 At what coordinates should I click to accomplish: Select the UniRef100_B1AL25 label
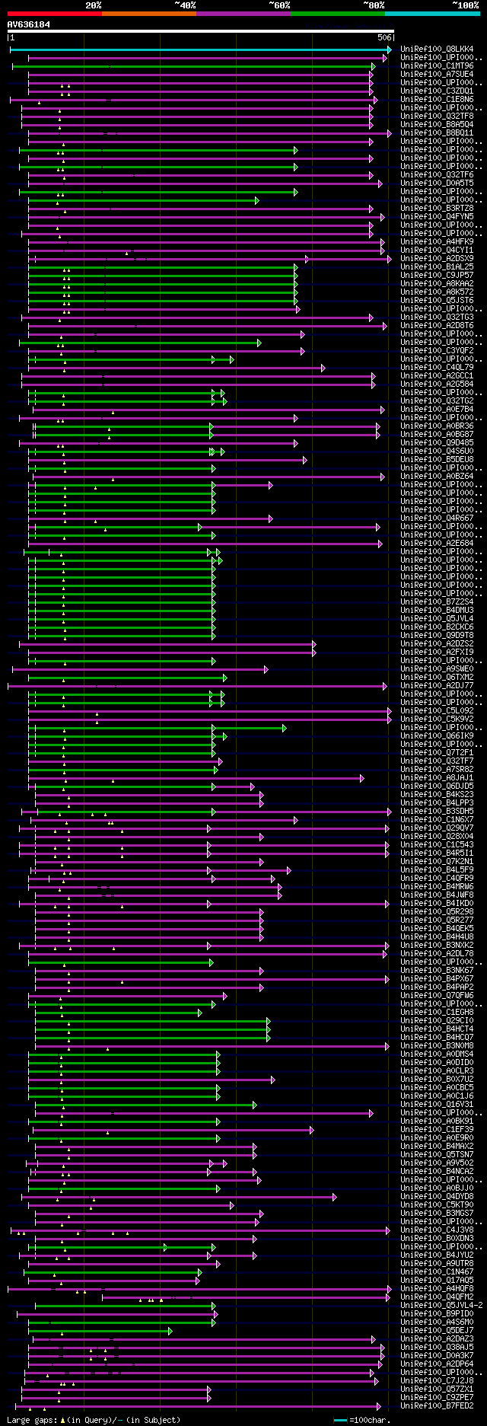[x=437, y=267]
